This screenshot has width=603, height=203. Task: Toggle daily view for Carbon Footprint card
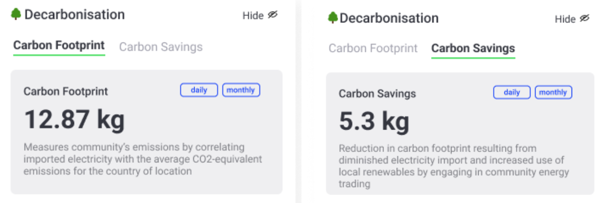click(199, 90)
